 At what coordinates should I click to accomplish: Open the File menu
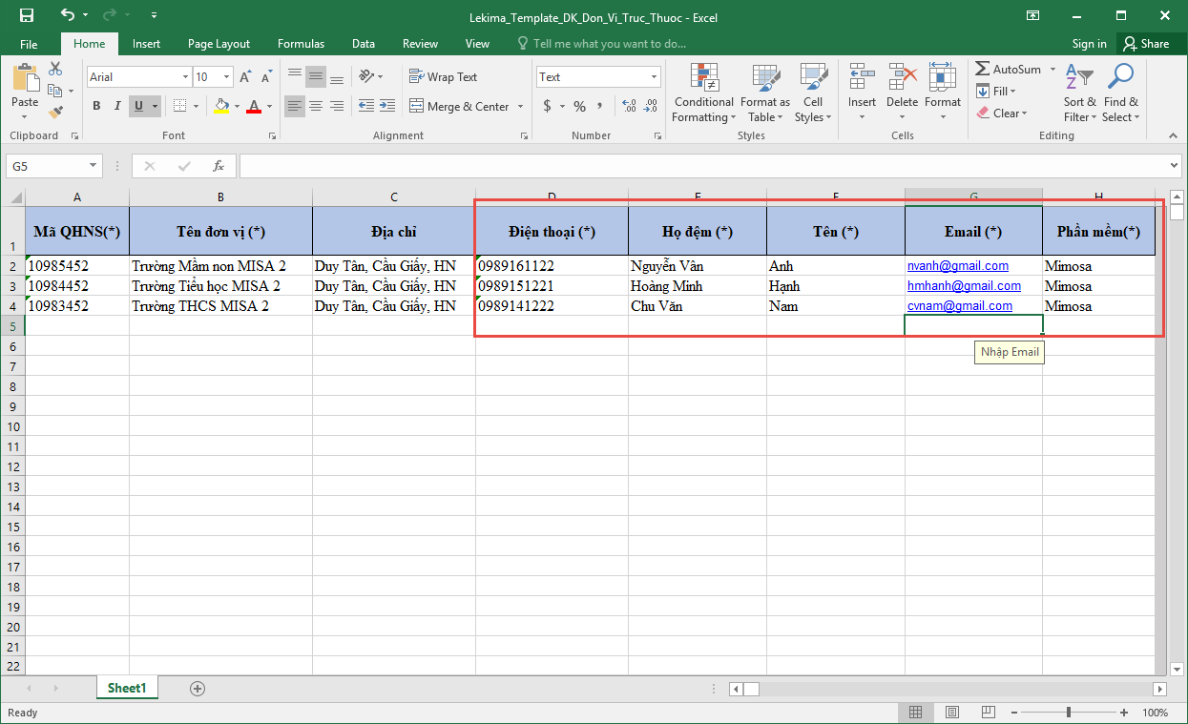tap(29, 44)
